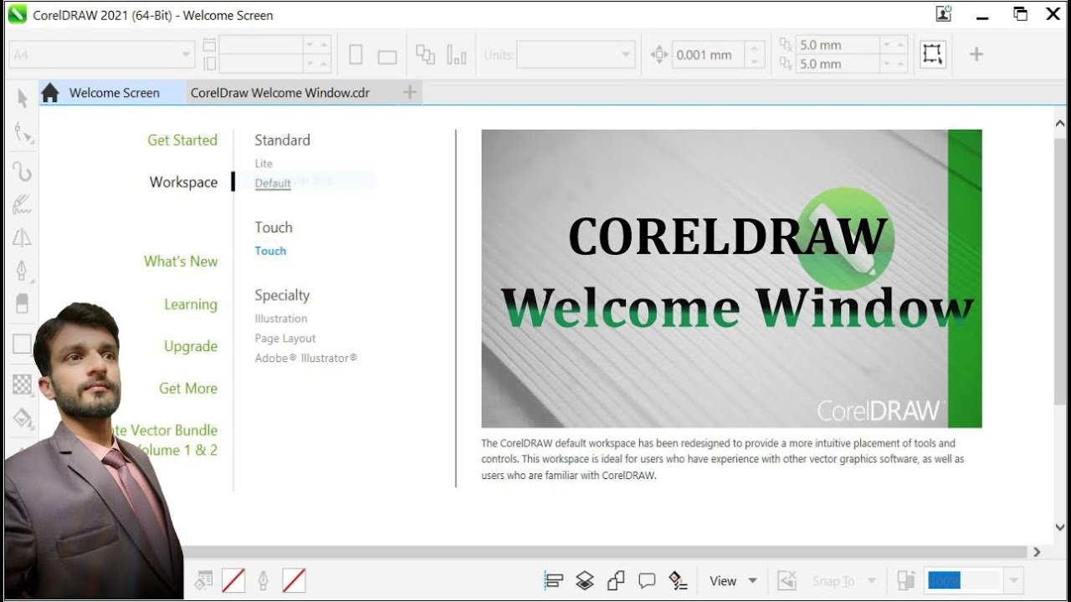Select the Touch workspace link
Screen dimensions: 1071x602
click(x=270, y=251)
